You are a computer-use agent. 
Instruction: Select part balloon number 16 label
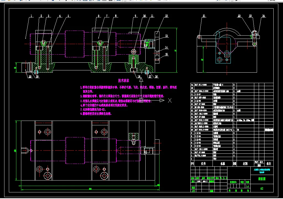(156, 77)
